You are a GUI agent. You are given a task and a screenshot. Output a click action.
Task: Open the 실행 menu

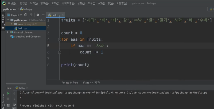(x=81, y=3)
